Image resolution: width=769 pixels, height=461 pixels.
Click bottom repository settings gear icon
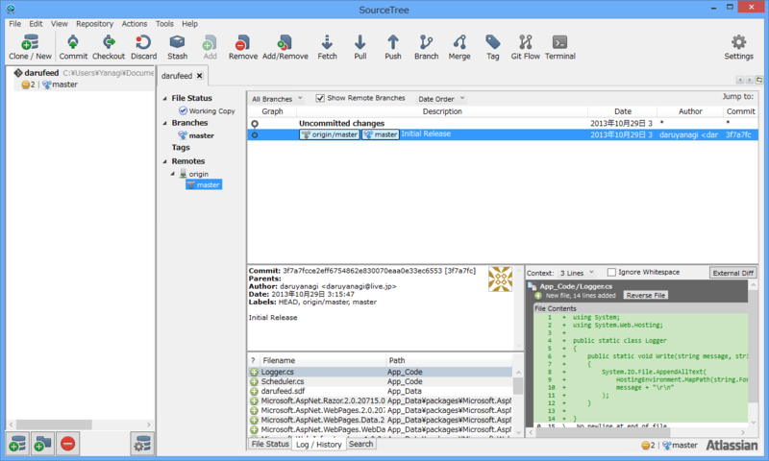click(x=142, y=444)
